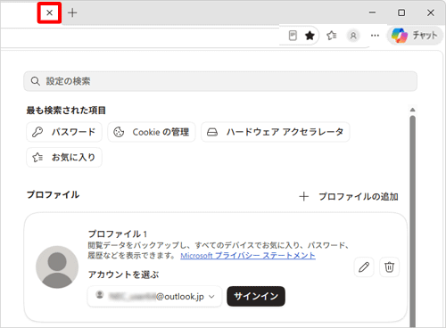Screen dimensions: 446x328
Task: Open a new tab with plus button
Action: (x=72, y=12)
